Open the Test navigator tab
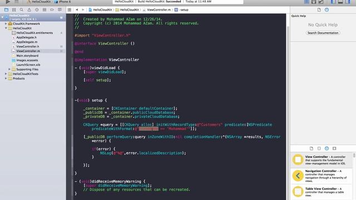356x200 pixels. [x=37, y=10]
